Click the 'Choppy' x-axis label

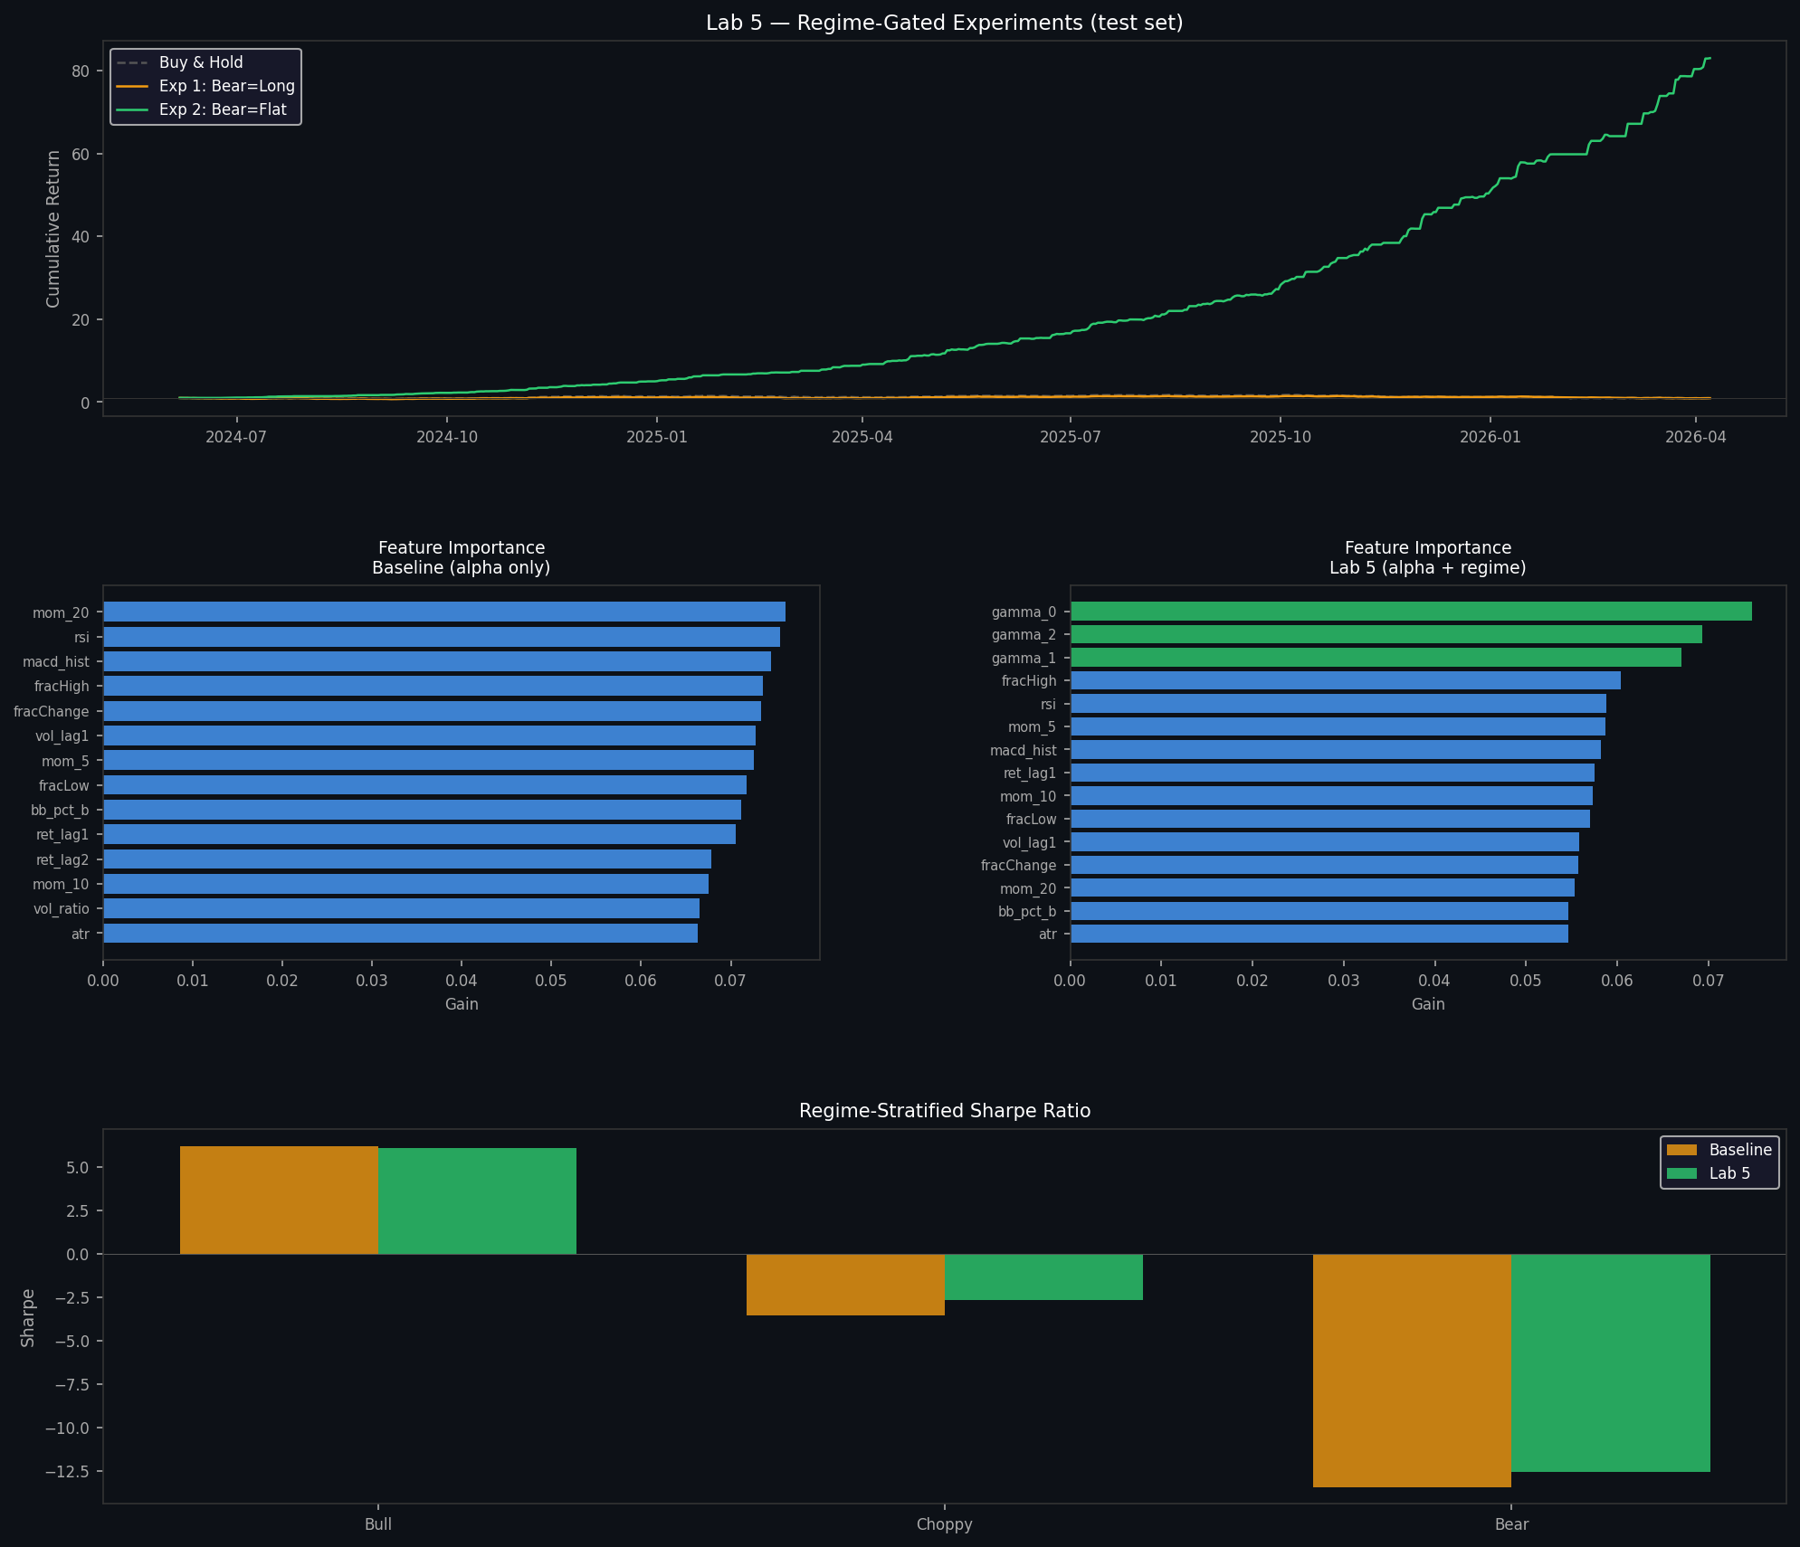point(945,1524)
